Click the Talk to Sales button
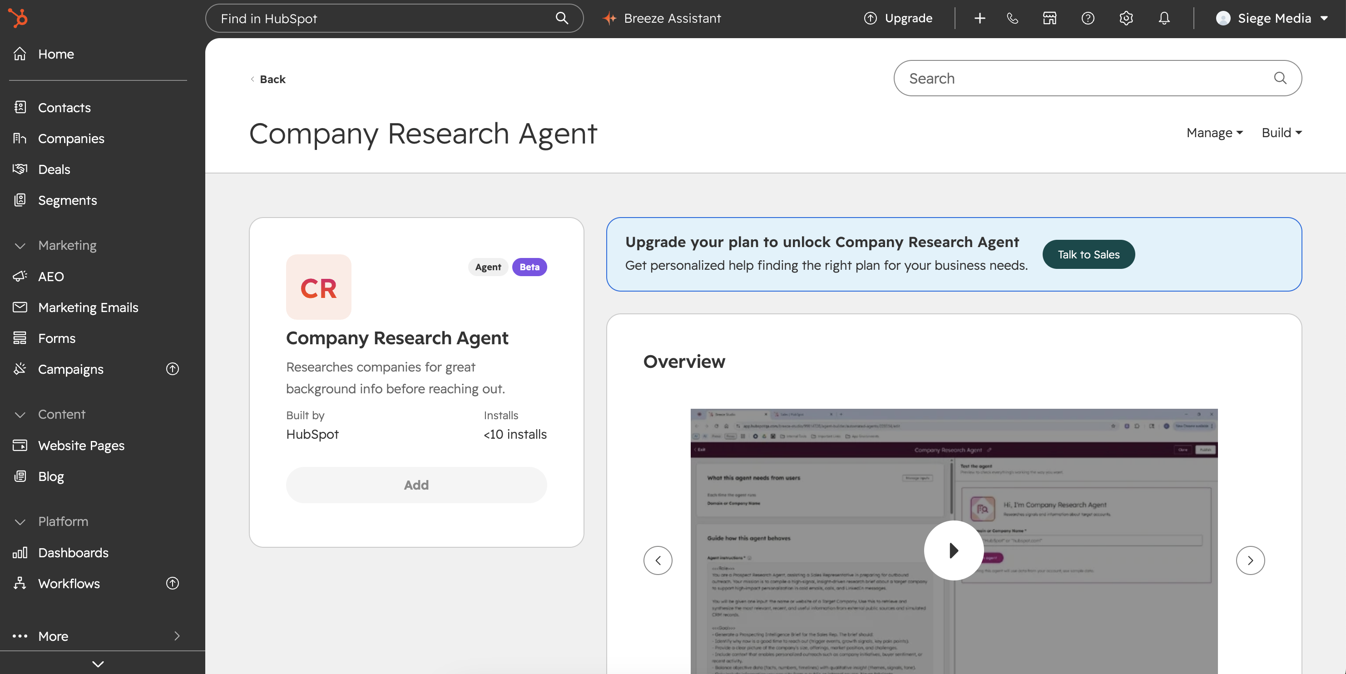 (x=1089, y=254)
